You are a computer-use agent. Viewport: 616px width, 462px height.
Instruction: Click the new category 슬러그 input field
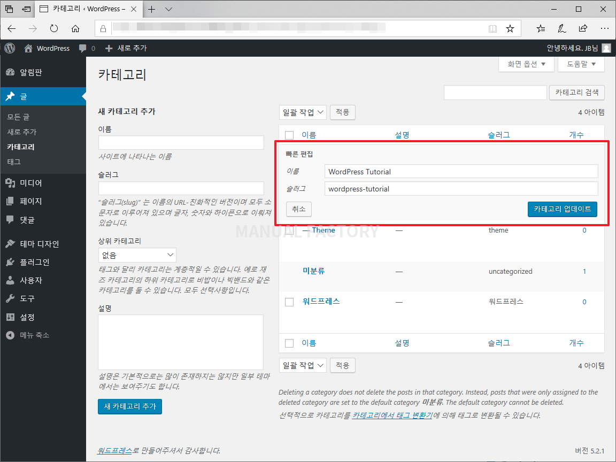(181, 188)
